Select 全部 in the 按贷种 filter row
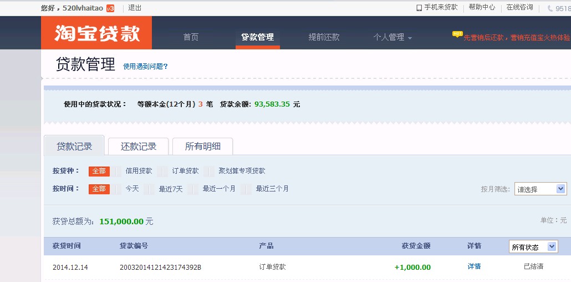571x282 pixels. tap(99, 171)
